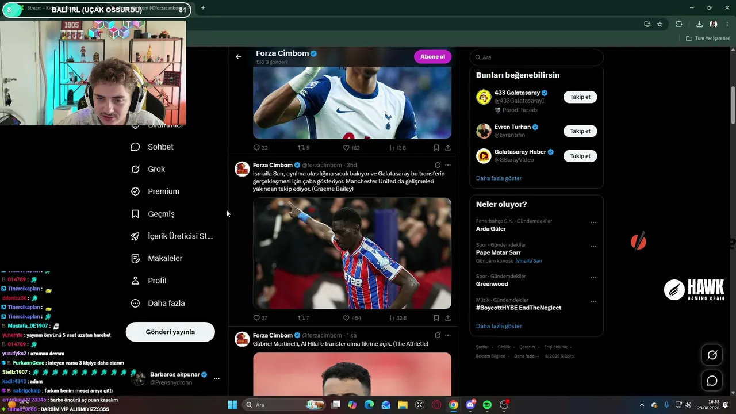Open Geçmiş in the sidebar

click(152, 214)
